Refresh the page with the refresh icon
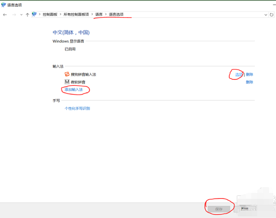Viewport: 276px width, 218px height. tap(272, 15)
